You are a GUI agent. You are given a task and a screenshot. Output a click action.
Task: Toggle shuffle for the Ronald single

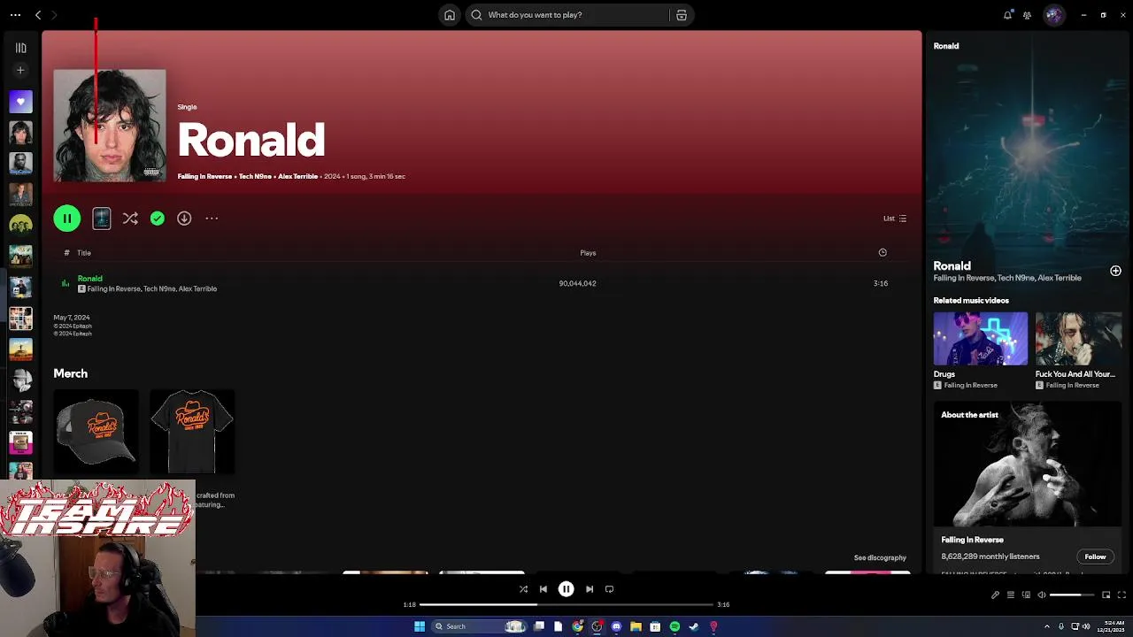pos(130,219)
